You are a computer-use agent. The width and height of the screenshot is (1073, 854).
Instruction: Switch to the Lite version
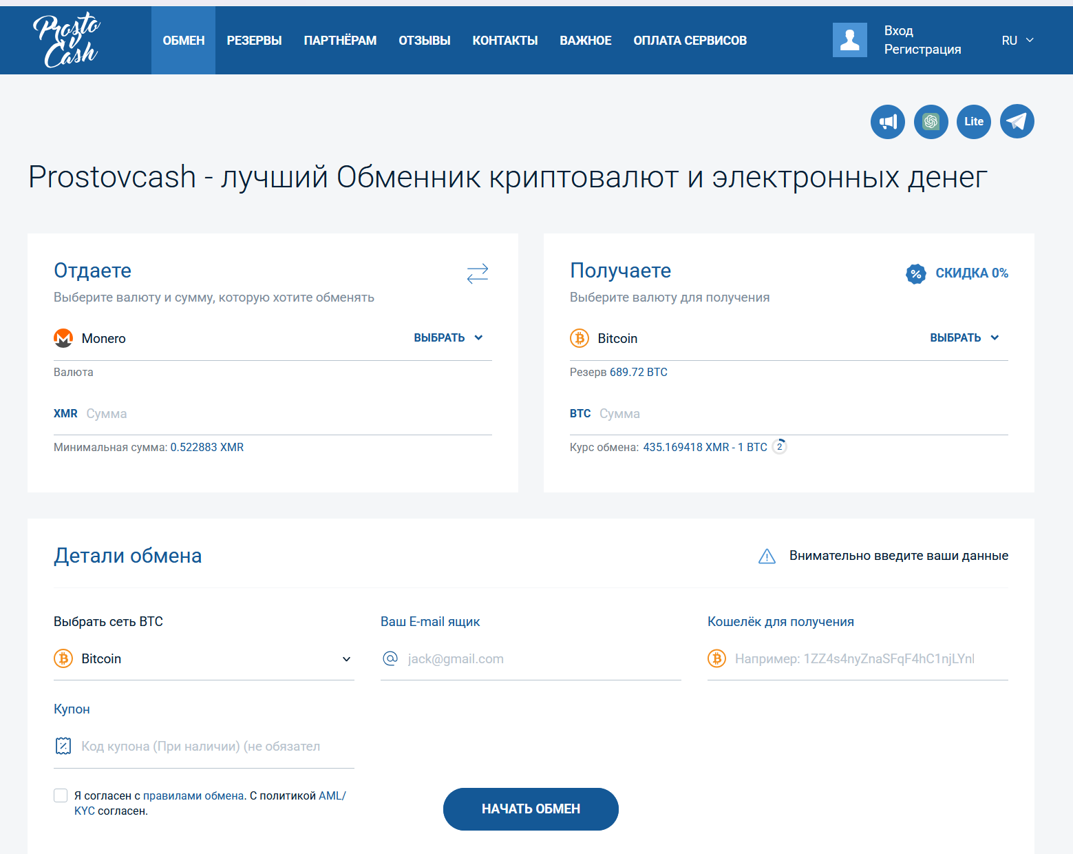click(974, 121)
